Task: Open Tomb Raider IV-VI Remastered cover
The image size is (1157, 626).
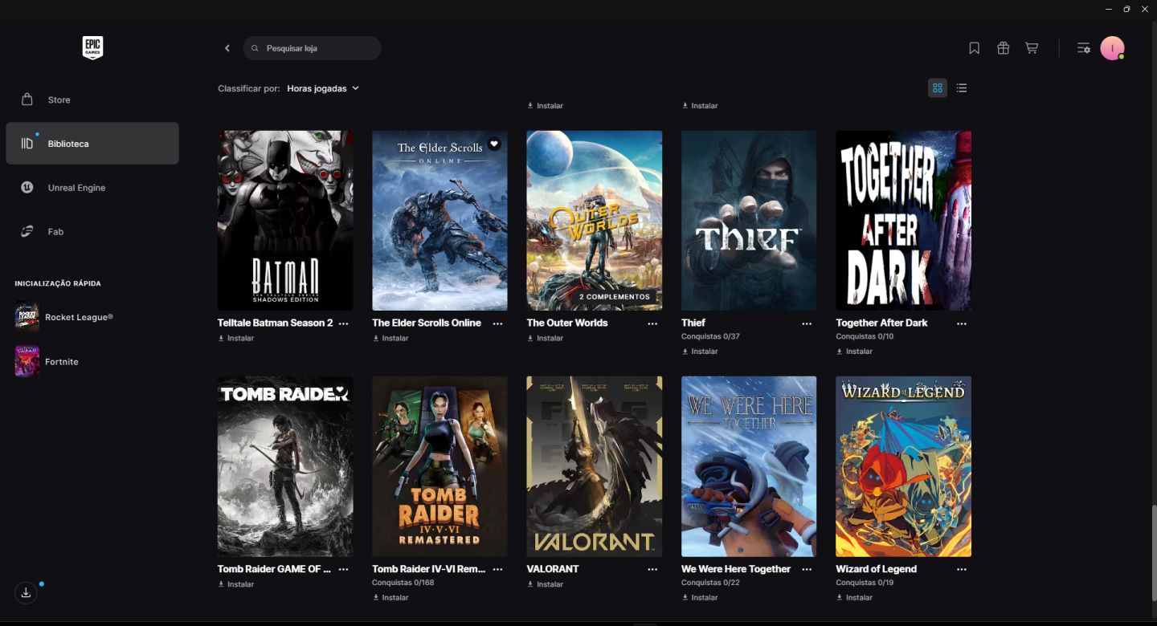Action: pos(439,466)
